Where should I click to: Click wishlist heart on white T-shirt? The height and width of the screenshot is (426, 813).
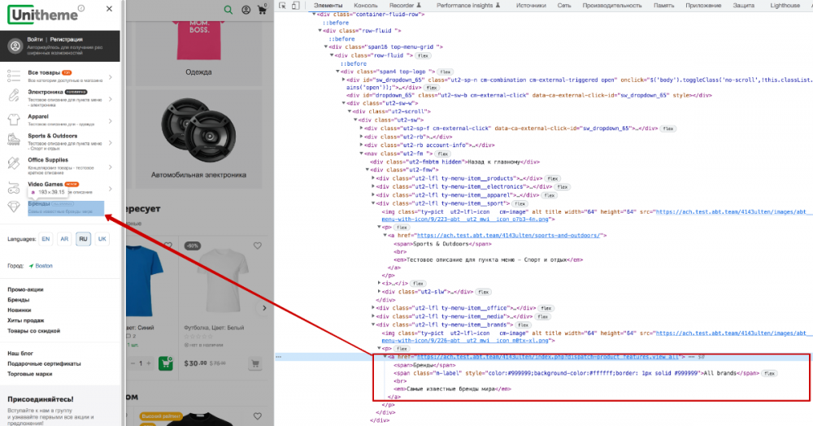[x=259, y=245]
